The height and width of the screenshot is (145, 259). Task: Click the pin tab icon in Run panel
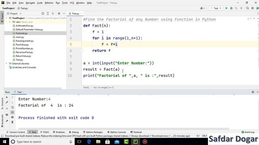[x=7, y=121]
